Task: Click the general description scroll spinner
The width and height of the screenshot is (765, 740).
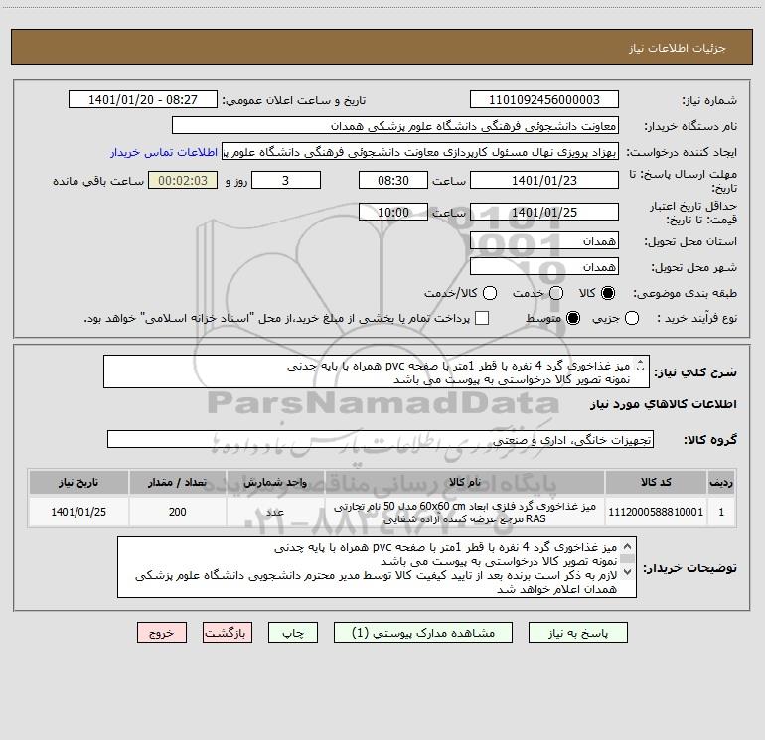Action: click(x=641, y=365)
